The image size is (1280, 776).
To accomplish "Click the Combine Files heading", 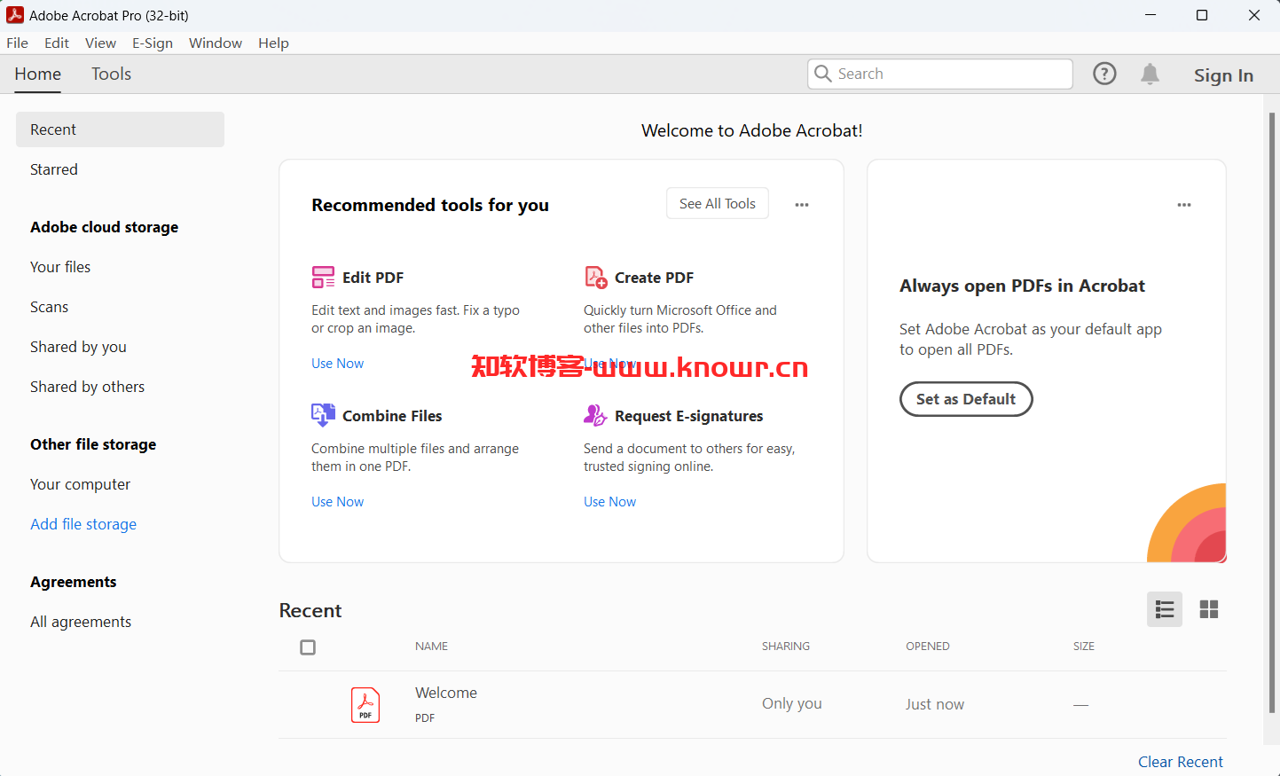I will pos(392,416).
